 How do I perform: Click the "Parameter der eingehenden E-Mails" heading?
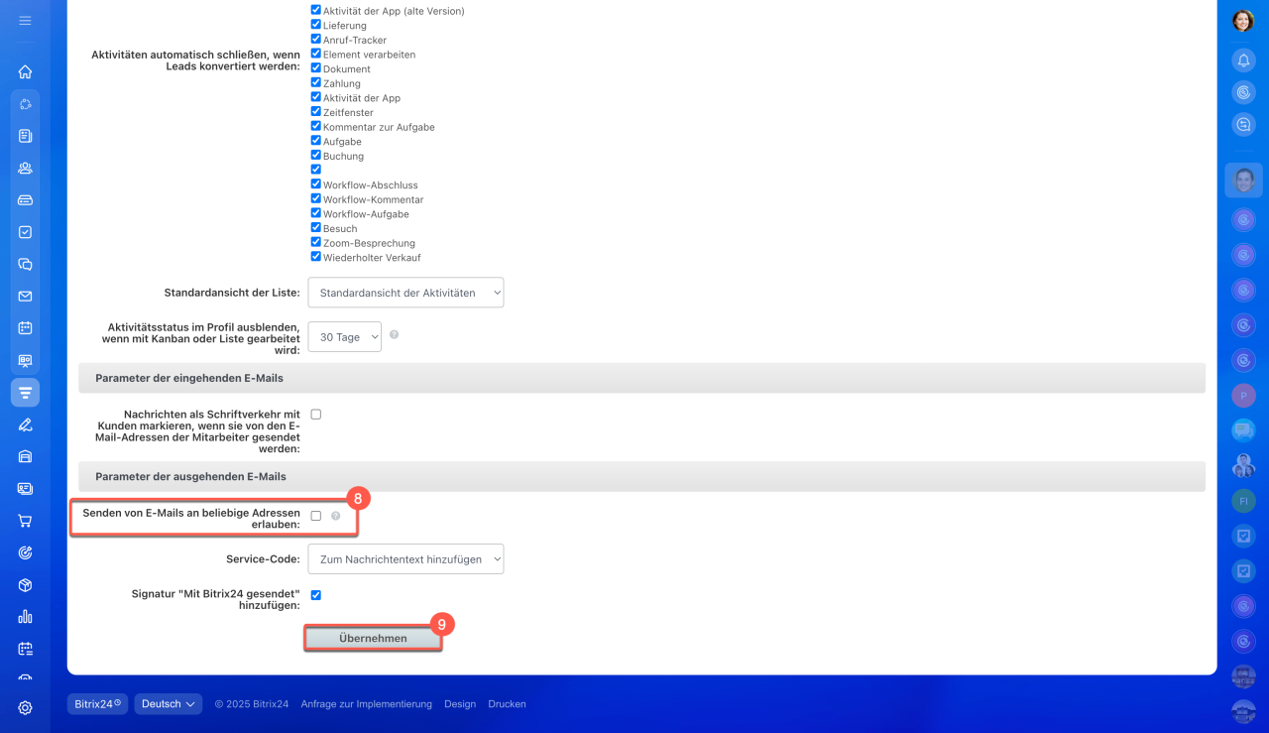click(189, 378)
